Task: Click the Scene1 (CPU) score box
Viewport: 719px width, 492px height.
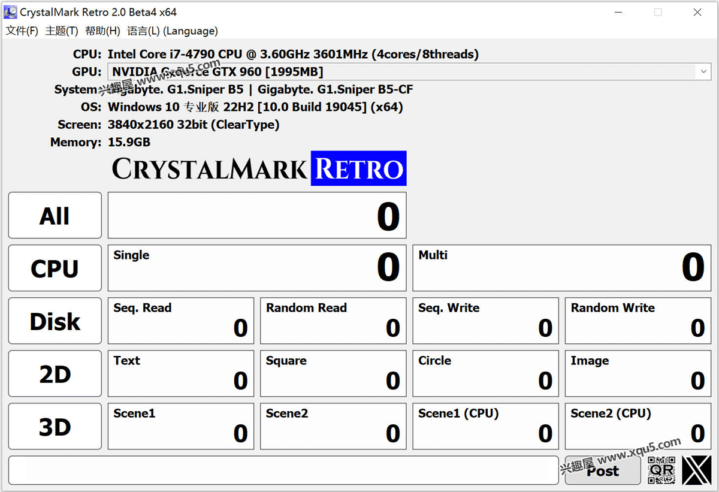Action: pyautogui.click(x=486, y=427)
